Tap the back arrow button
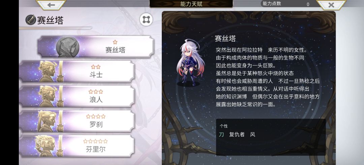Image resolution: width=364 pixels, height=165 pixels. 51,5
